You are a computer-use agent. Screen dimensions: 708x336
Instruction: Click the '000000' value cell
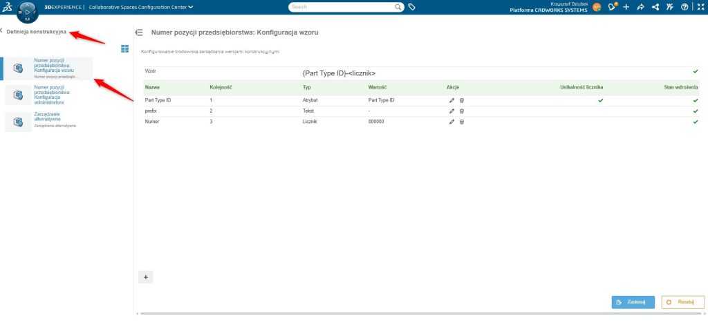point(376,122)
